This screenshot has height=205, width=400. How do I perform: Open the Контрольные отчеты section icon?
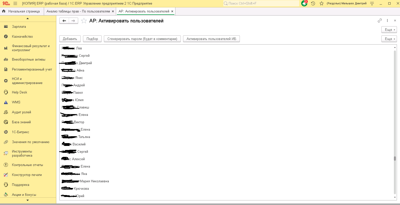[x=6, y=165]
